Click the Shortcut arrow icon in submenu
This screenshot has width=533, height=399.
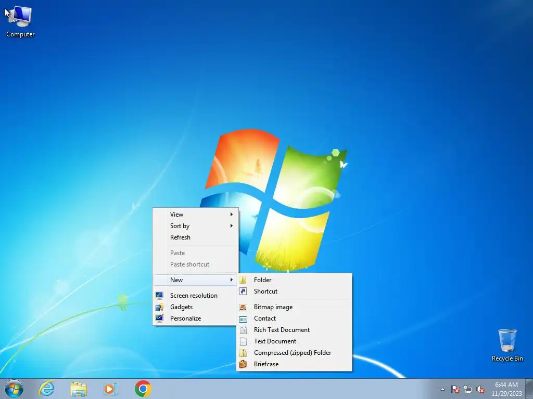(x=243, y=291)
